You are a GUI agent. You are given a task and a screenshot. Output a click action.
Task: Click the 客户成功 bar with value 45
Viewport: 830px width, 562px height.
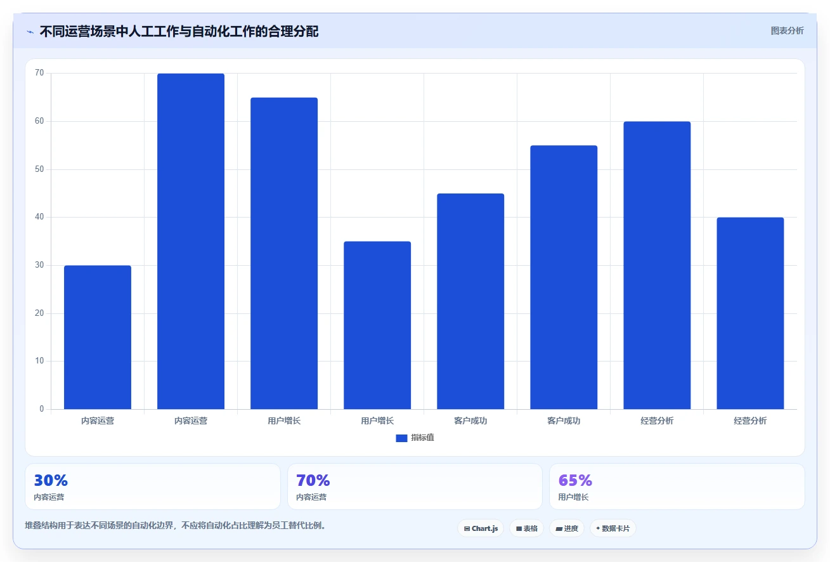(470, 301)
